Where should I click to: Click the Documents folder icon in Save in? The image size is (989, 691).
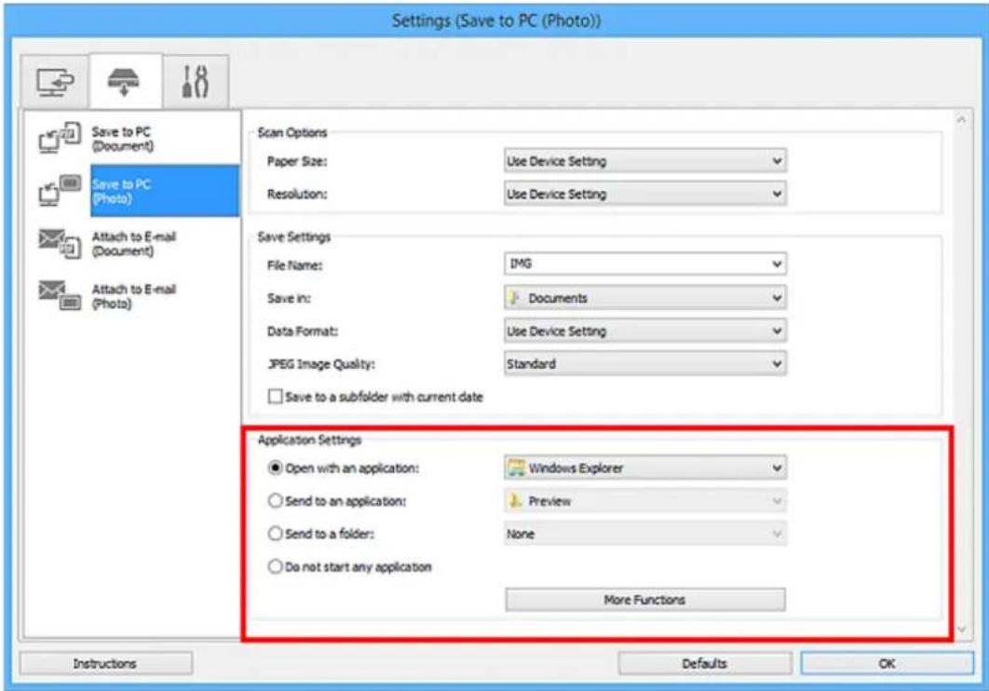515,298
